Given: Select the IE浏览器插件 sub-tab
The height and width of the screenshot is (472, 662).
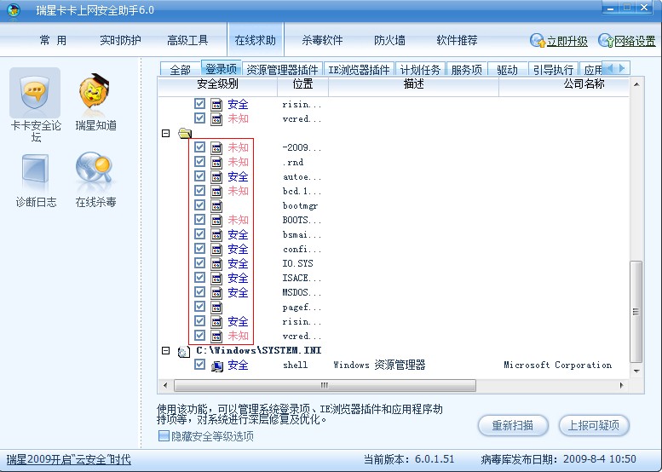Looking at the screenshot, I should (359, 69).
